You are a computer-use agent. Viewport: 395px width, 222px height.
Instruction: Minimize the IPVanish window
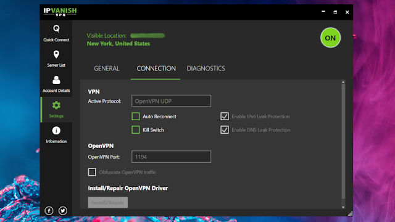[323, 12]
